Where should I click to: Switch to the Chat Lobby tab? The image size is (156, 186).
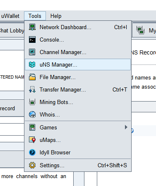[x=12, y=30]
